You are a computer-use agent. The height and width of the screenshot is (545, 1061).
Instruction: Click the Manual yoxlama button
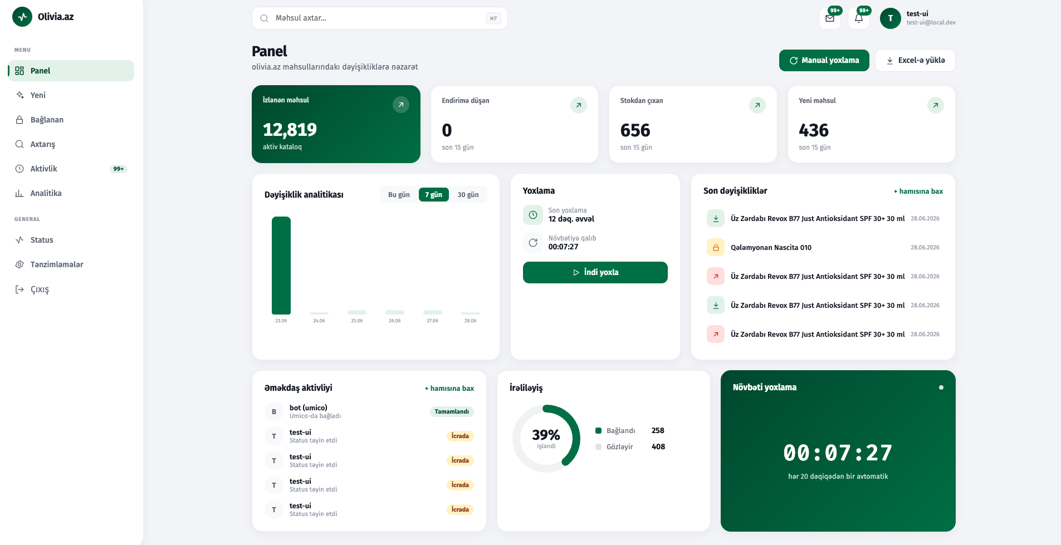click(x=824, y=60)
